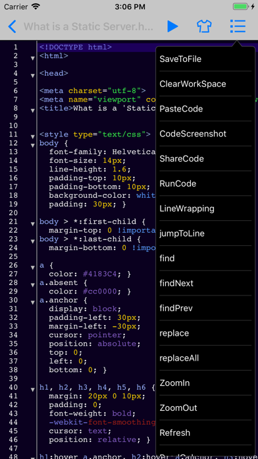Toggle LineWrapping option
This screenshot has height=459, width=258.
coord(205,208)
